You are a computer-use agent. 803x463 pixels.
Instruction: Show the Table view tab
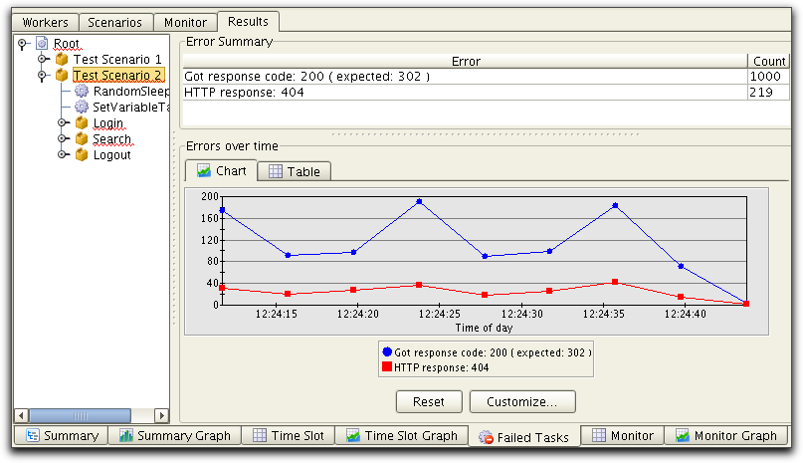point(294,171)
